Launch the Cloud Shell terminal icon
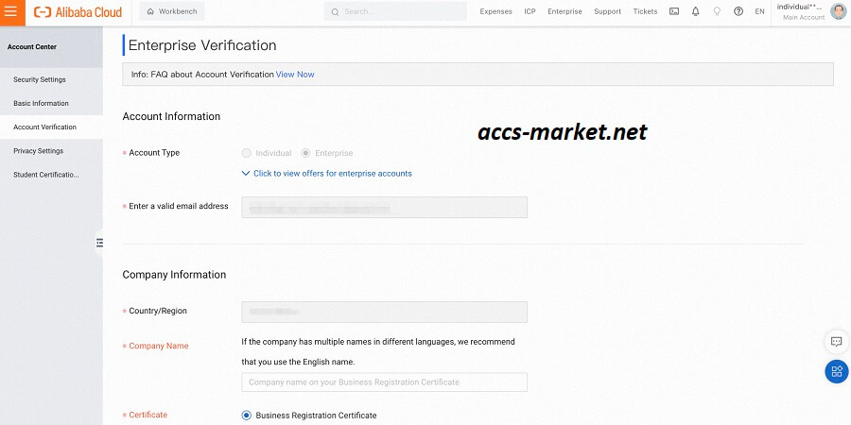This screenshot has width=851, height=425. tap(674, 11)
